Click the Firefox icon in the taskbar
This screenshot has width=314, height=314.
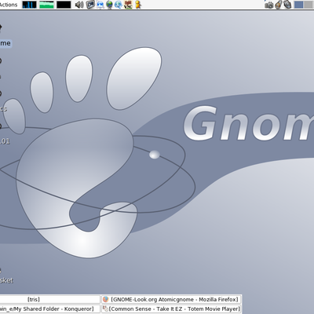[x=105, y=299]
